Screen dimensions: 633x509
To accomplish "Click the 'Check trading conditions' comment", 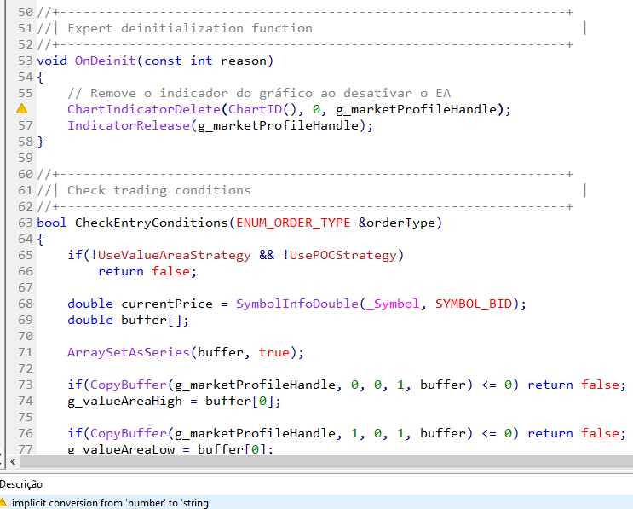I will click(159, 190).
